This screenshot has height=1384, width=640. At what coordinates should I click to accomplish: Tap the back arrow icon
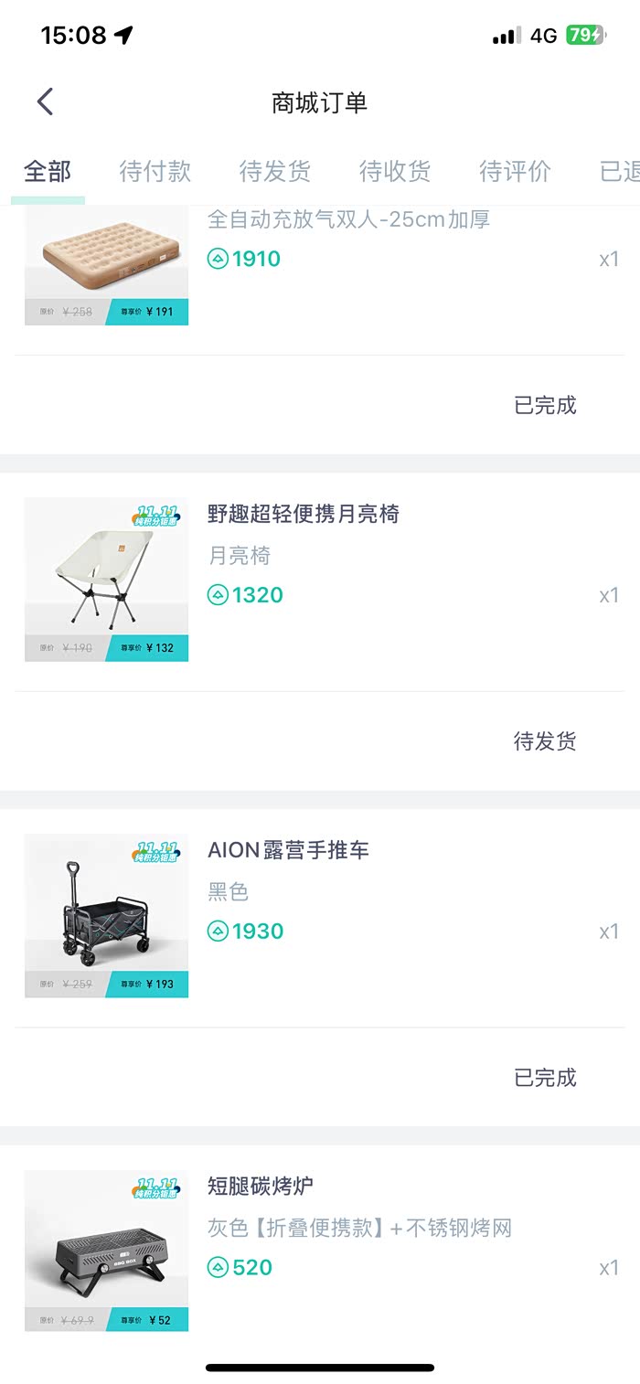46,101
